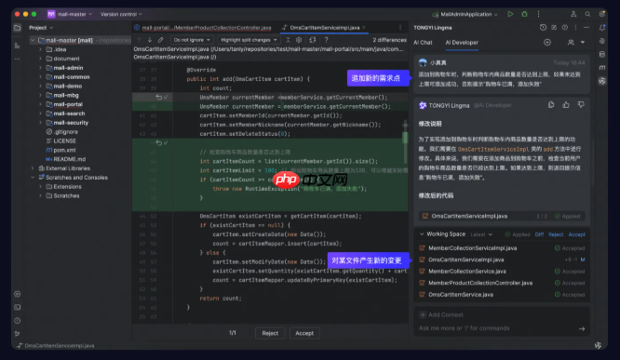Copy the TONGYI Lingma response
This screenshot has height=360, width=620.
(x=551, y=105)
